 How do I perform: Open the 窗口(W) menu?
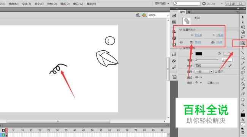coord(78,4)
